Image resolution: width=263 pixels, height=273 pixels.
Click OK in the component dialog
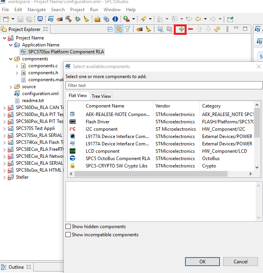(x=202, y=261)
